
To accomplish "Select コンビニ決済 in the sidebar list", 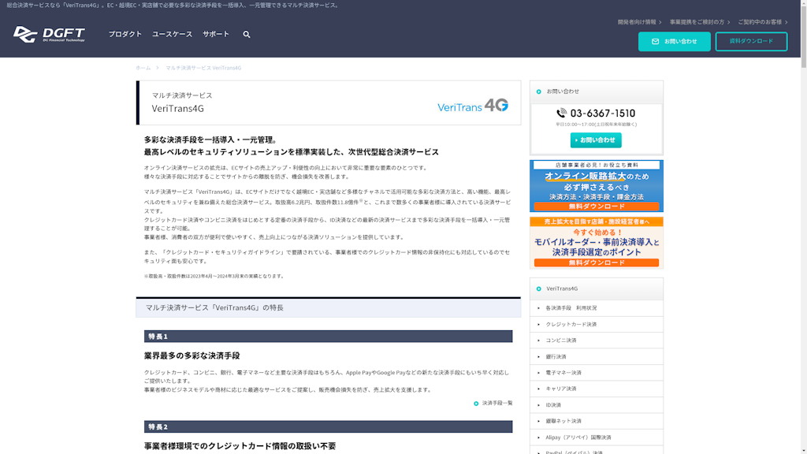I will [561, 340].
